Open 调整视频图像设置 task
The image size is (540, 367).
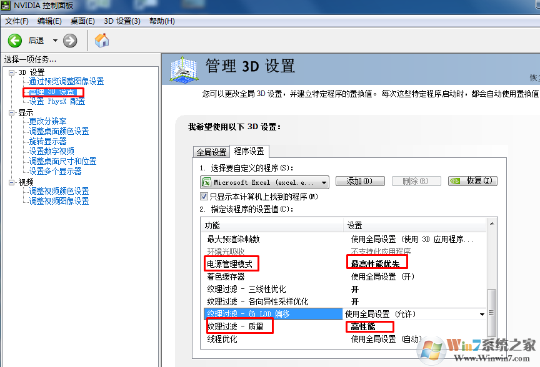pyautogui.click(x=59, y=201)
